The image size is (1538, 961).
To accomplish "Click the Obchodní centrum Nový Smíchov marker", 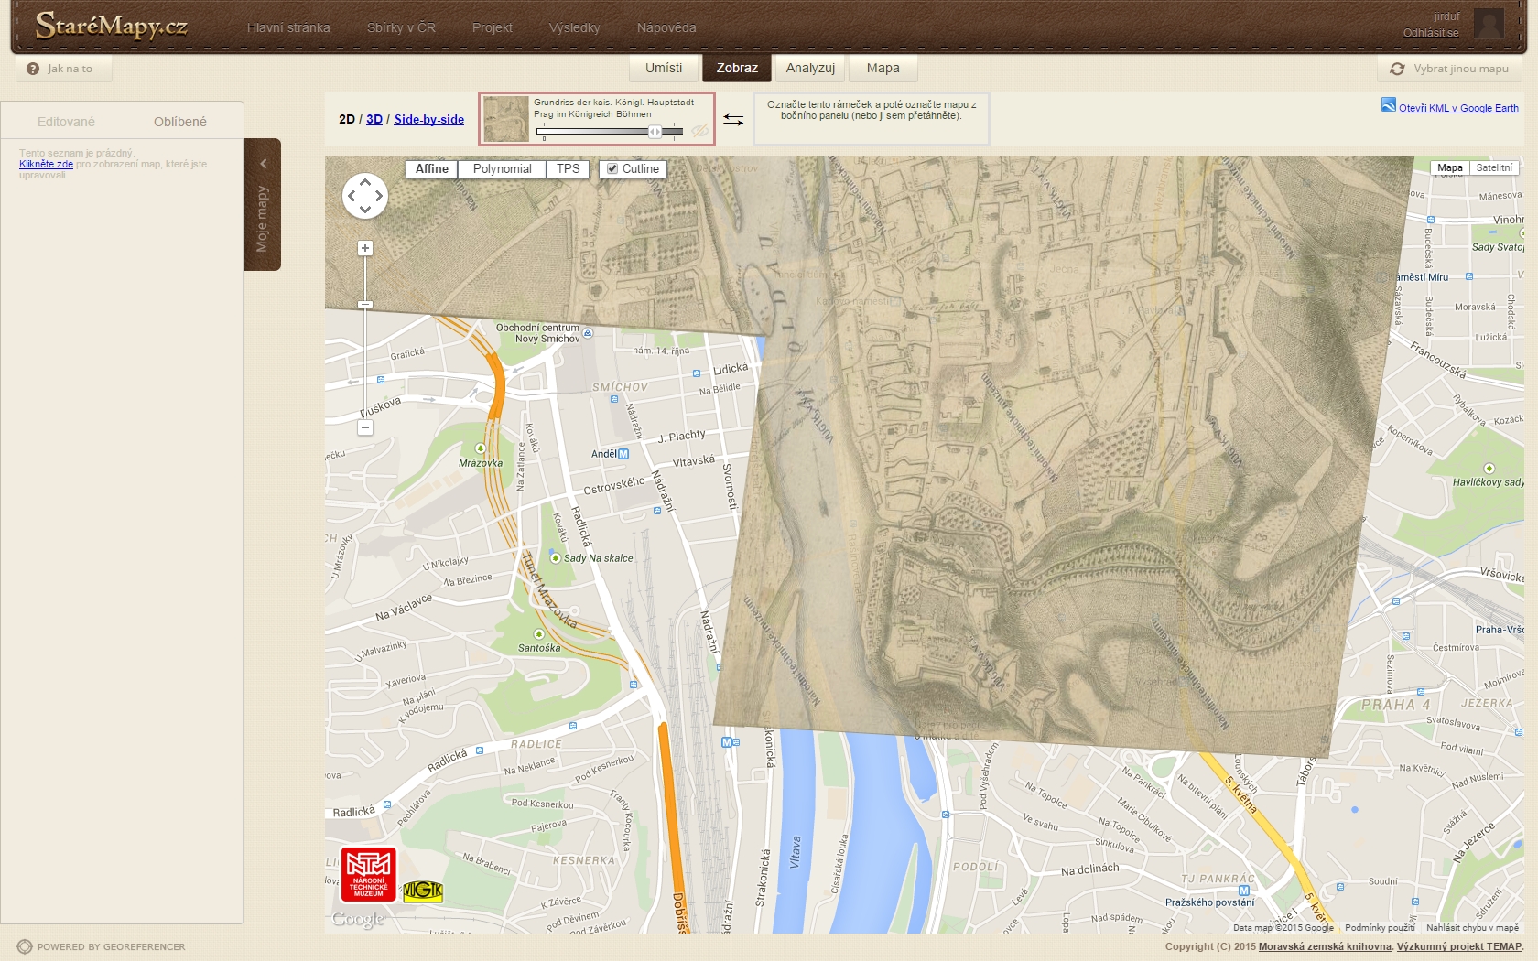I will click(x=588, y=333).
